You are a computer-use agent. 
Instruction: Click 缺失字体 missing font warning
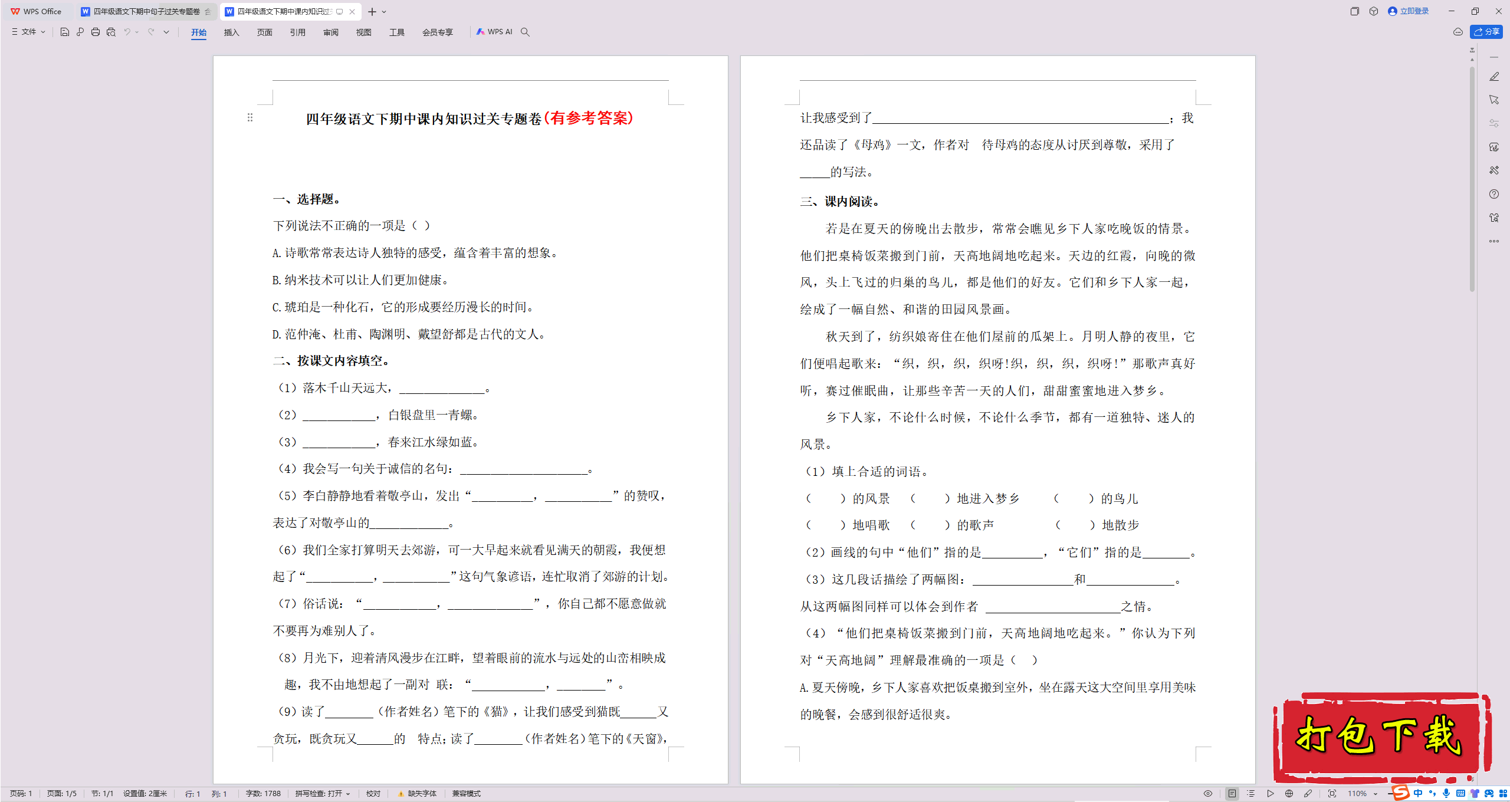pyautogui.click(x=418, y=794)
